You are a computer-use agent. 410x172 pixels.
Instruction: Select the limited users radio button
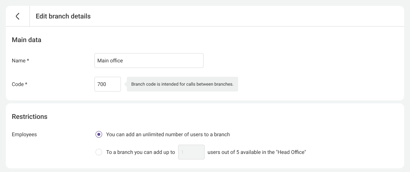[99, 152]
